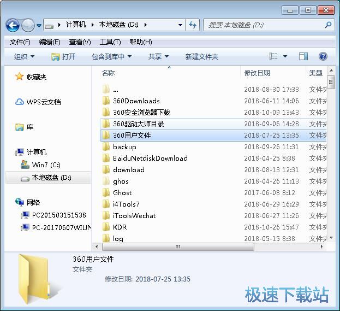Open the view options dropdown arrow

[x=285, y=56]
